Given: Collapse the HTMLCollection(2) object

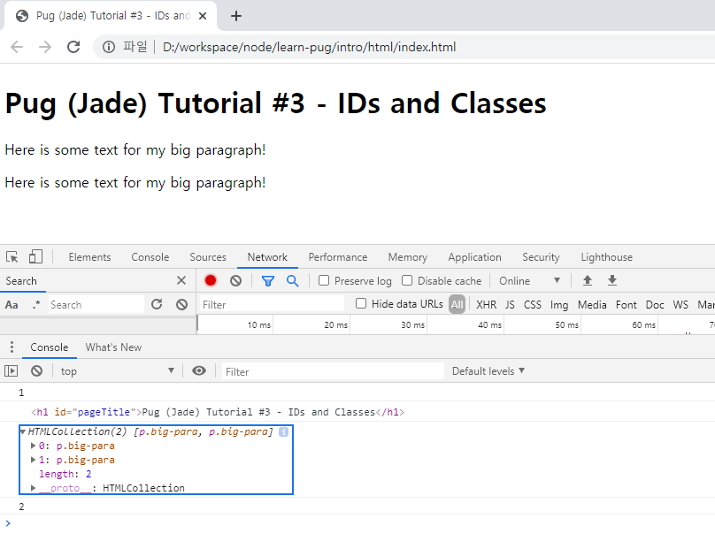Looking at the screenshot, I should click(x=22, y=432).
